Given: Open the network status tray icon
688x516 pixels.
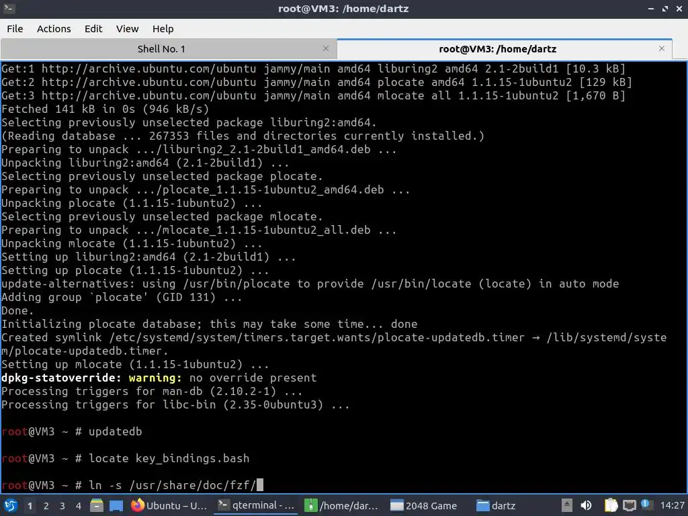Looking at the screenshot, I should pyautogui.click(x=629, y=505).
